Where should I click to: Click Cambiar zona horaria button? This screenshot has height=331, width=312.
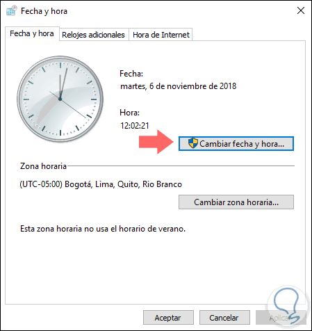coord(236,202)
